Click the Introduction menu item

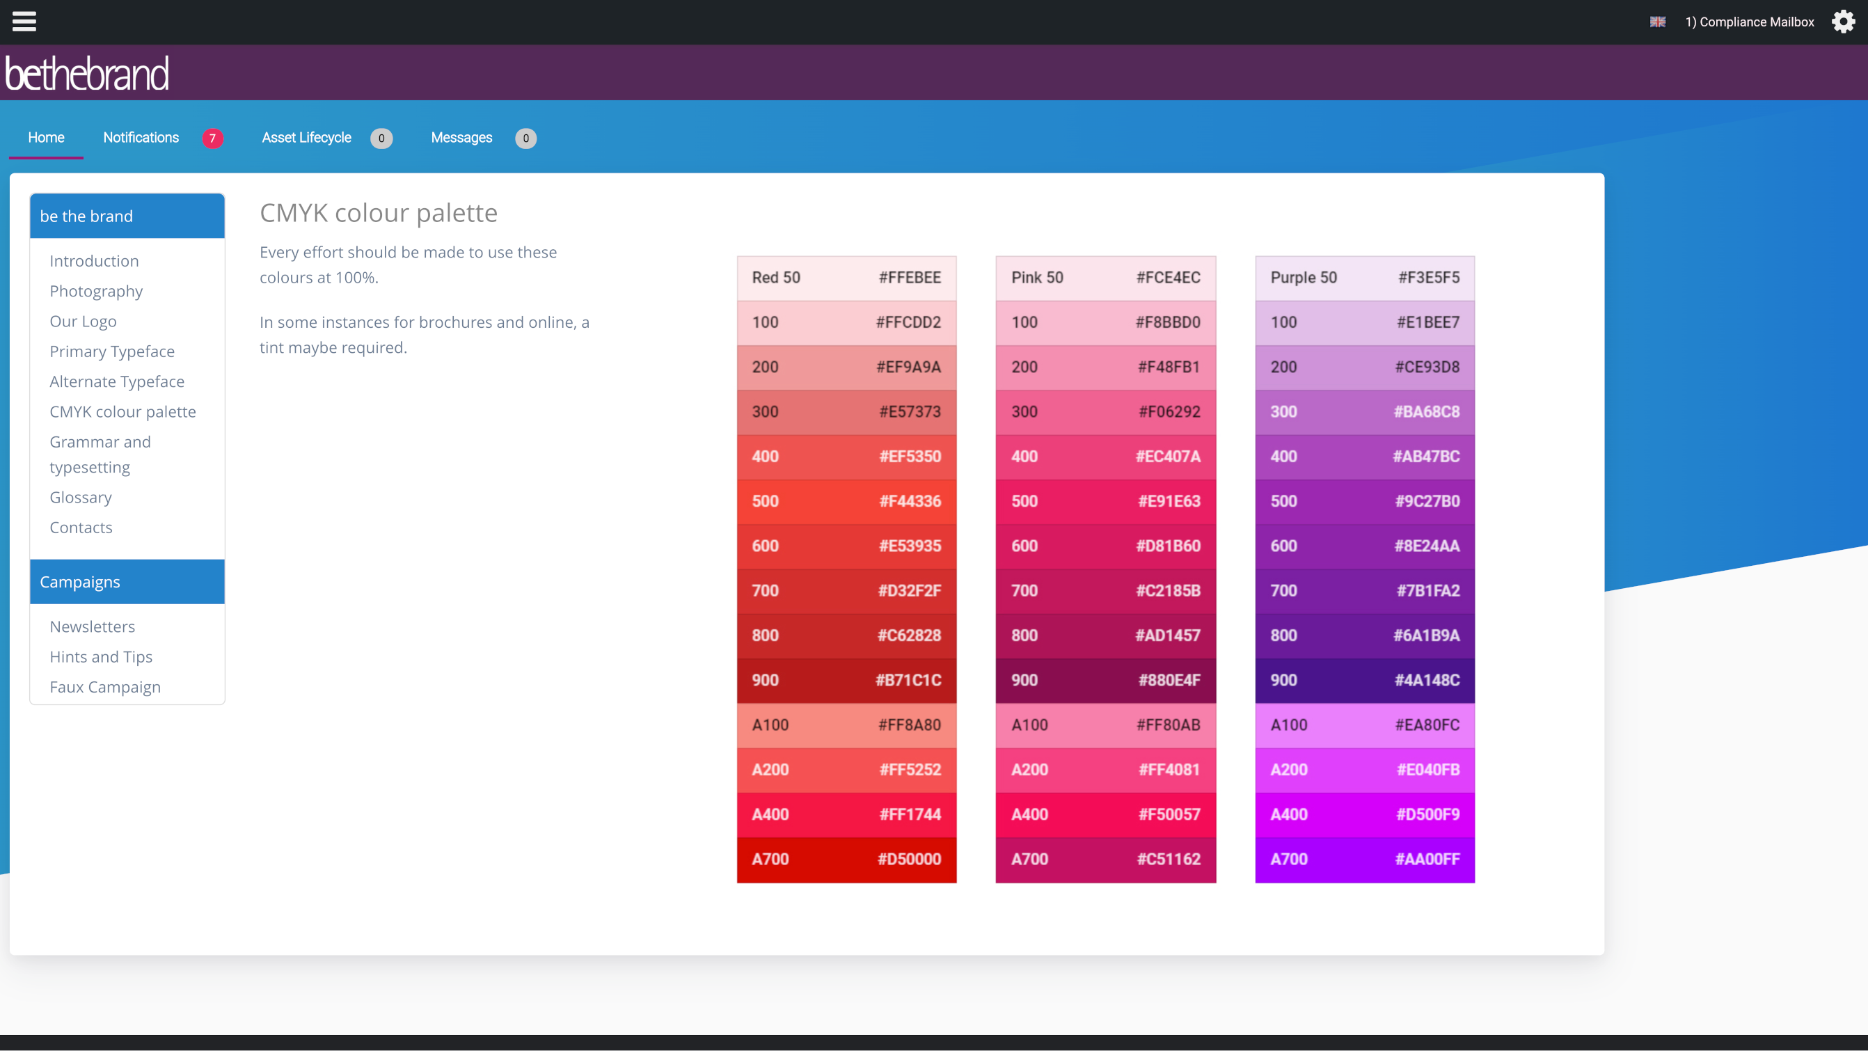click(x=94, y=260)
